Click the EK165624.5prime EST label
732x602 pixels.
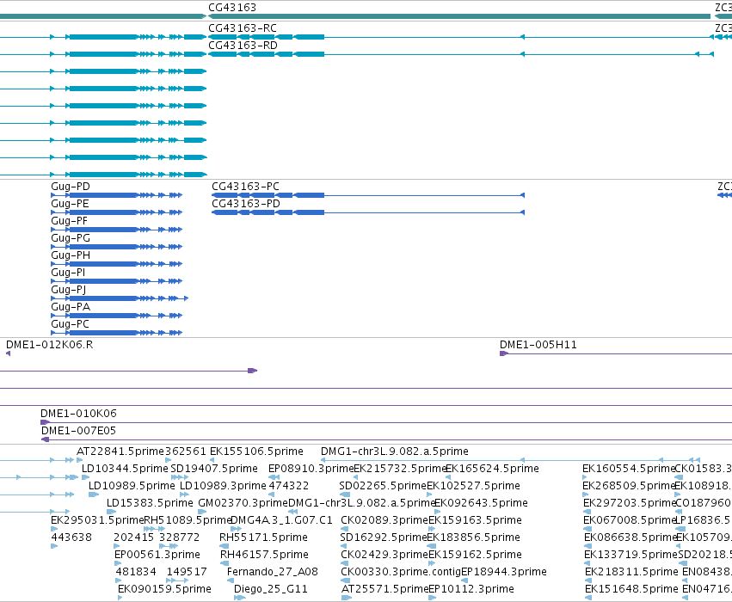coord(493,469)
